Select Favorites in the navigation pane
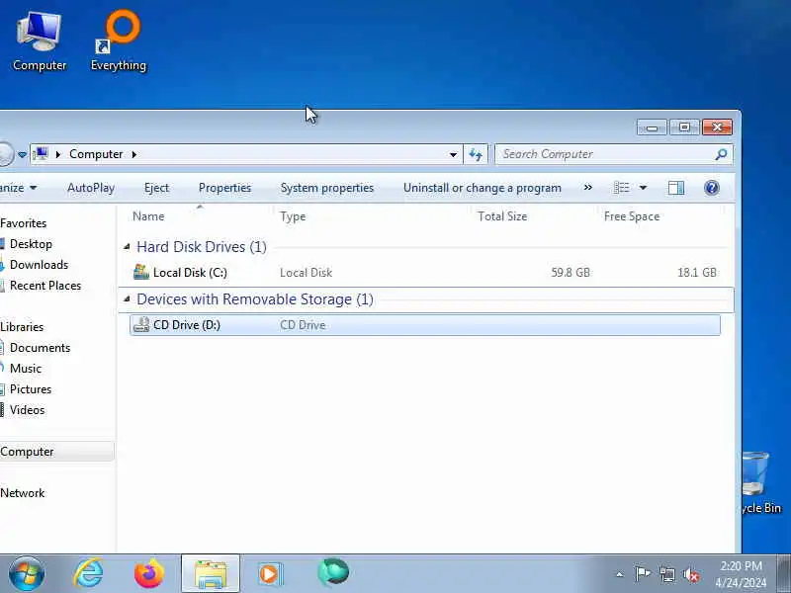The height and width of the screenshot is (593, 791). (x=23, y=223)
